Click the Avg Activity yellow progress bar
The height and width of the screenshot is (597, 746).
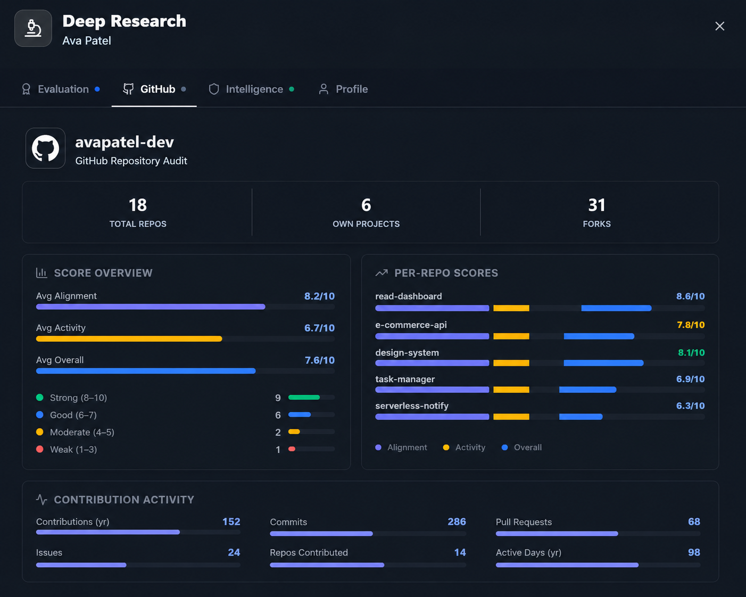185,339
